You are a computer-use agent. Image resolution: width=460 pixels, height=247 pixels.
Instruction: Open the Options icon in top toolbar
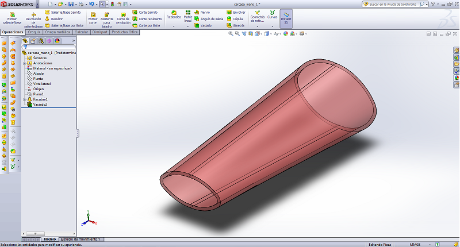coord(125,4)
